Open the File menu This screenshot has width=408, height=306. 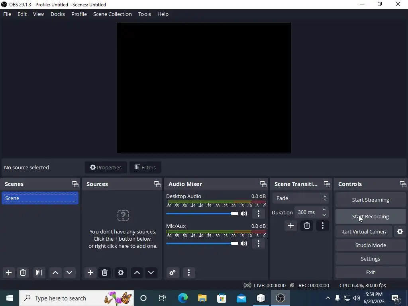pos(7,14)
